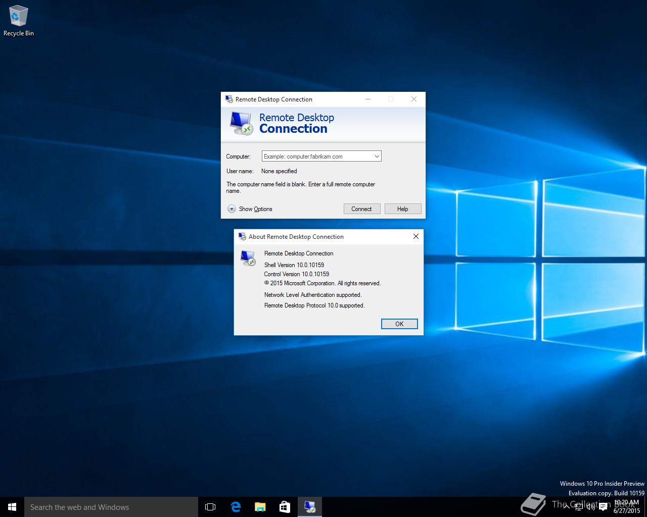Expand Show Options
Viewport: 647px width, 517px height.
[x=250, y=209]
